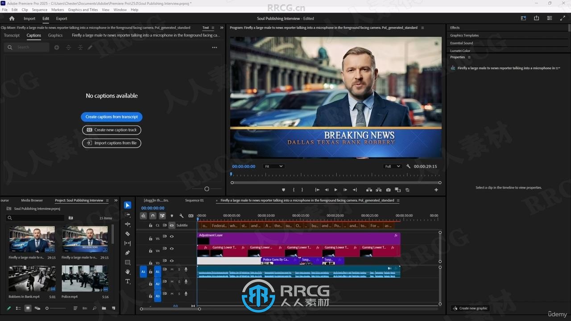
Task: Click Create new caption track
Action: click(112, 130)
